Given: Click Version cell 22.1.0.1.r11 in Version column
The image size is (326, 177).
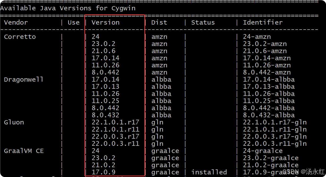Looking at the screenshot, I should (115, 129).
